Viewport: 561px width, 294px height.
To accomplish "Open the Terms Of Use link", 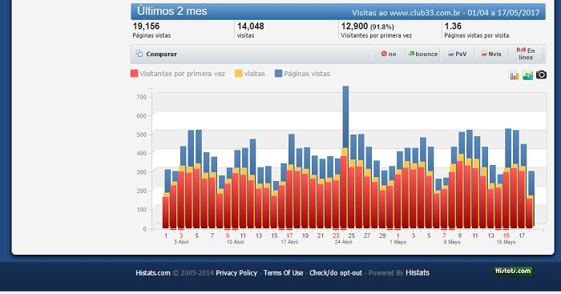I will point(284,273).
